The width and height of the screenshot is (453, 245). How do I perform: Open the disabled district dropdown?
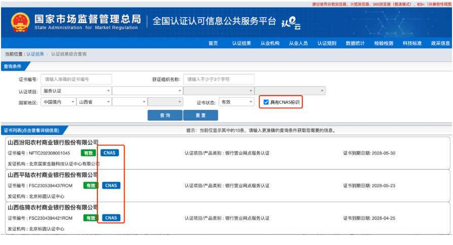165,102
